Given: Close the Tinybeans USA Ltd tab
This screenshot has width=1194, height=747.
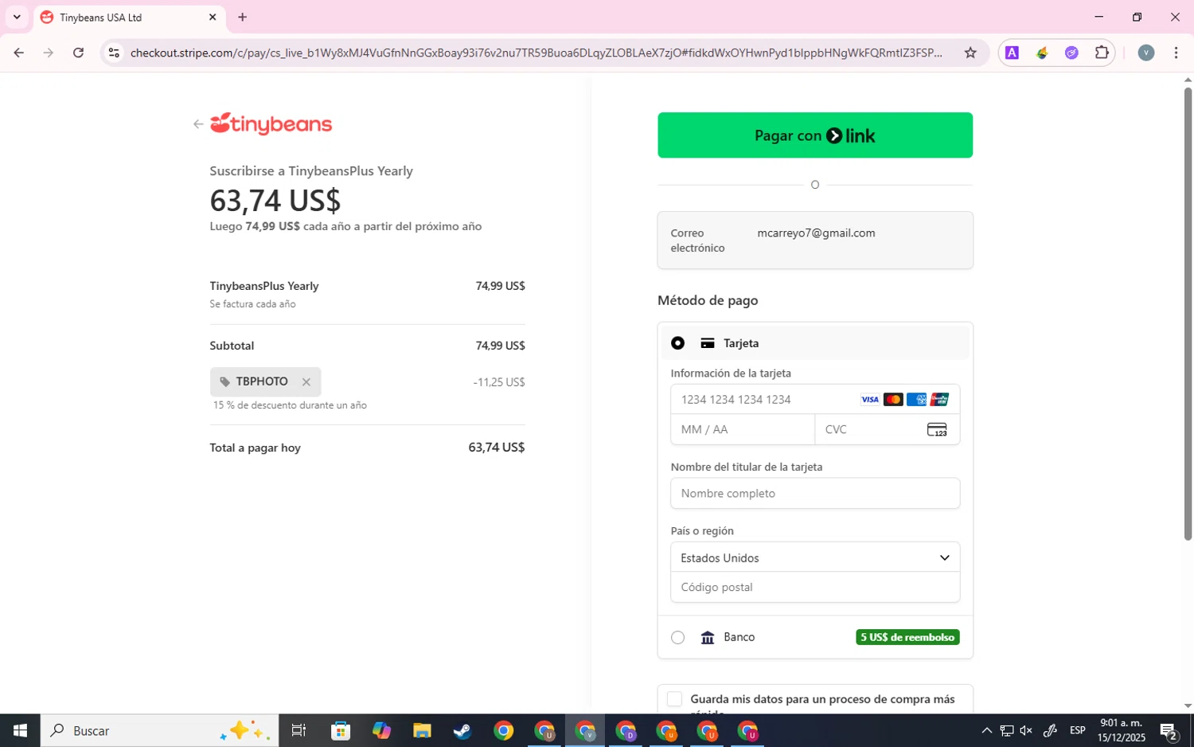Looking at the screenshot, I should (213, 17).
